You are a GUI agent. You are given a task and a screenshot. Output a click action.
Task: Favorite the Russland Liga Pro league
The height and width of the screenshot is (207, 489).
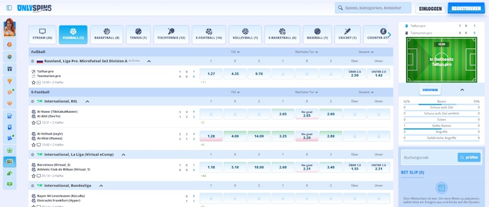[x=32, y=61]
